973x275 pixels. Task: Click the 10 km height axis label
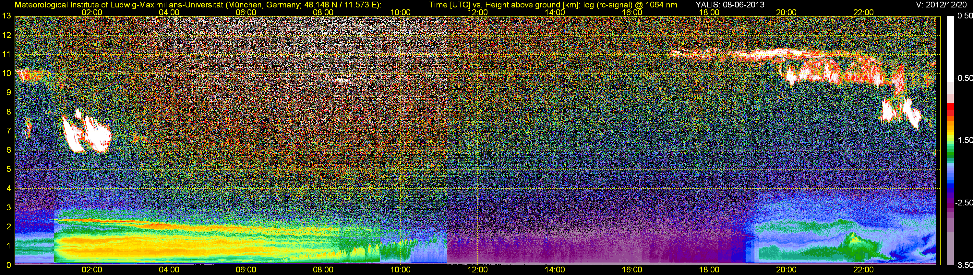[x=7, y=73]
